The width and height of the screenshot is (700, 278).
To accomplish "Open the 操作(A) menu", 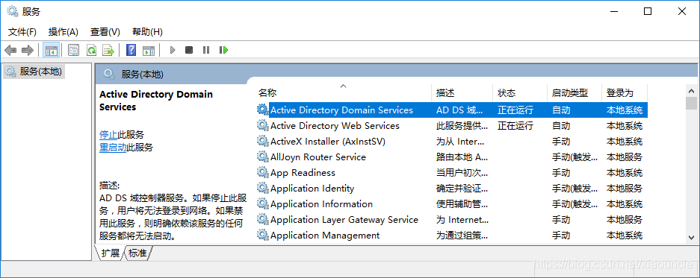I will click(x=64, y=32).
